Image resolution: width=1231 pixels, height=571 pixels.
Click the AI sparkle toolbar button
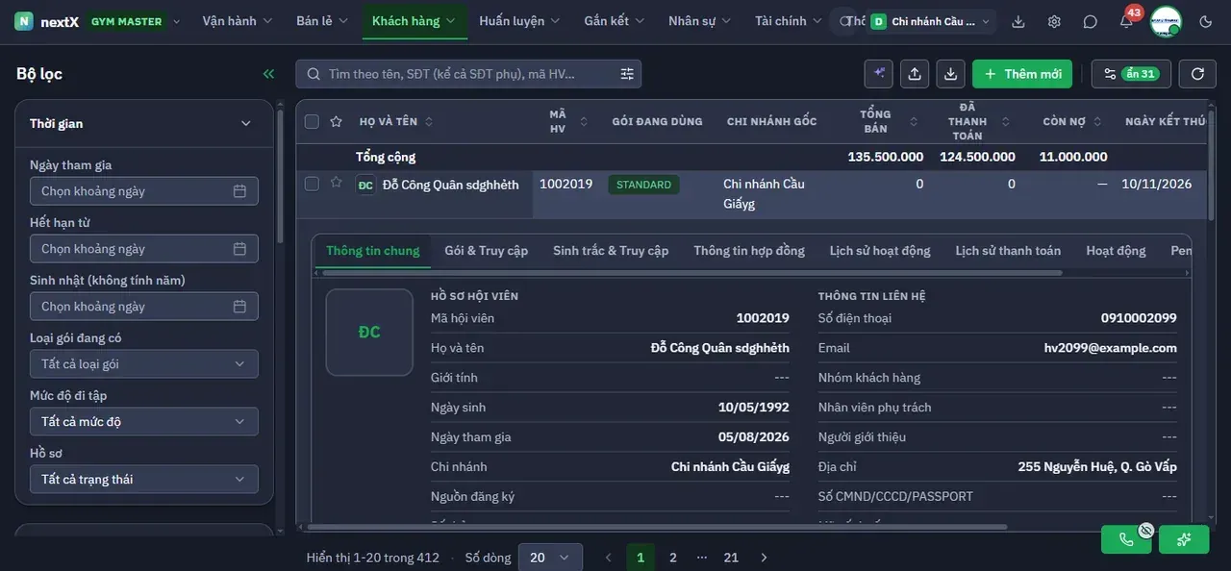tap(880, 74)
